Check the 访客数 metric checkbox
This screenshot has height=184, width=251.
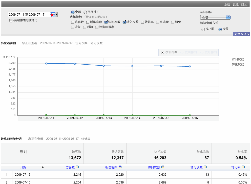73,22
